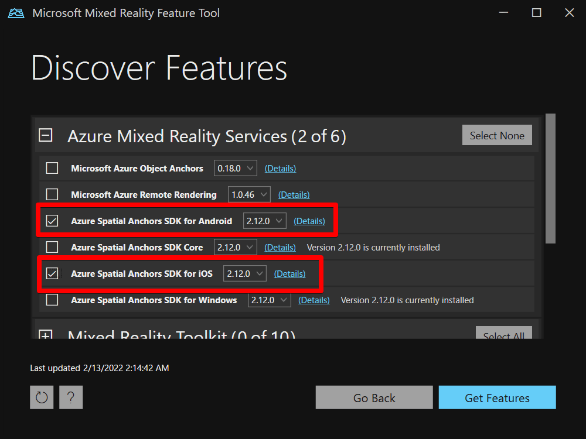The width and height of the screenshot is (586, 439).
Task: Open SDK Core version 2.12.0 dropdown
Action: coord(236,247)
